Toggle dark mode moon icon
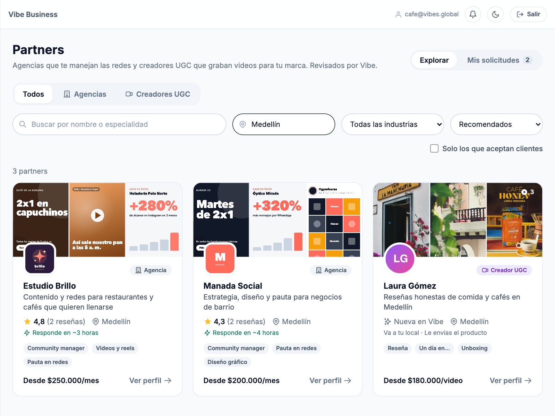Image resolution: width=555 pixels, height=416 pixels. (495, 14)
